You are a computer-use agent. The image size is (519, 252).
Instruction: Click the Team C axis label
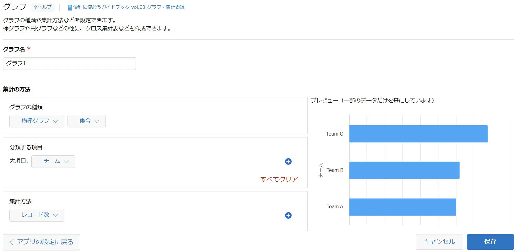[334, 134]
